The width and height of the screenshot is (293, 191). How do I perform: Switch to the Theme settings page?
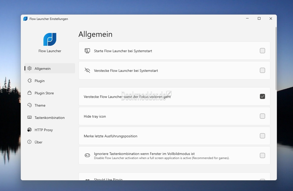[x=40, y=105]
